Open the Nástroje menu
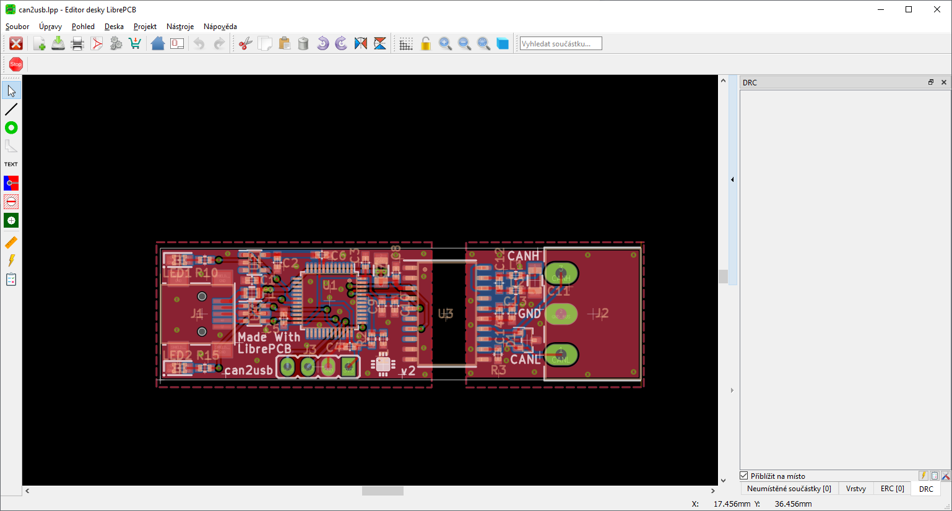This screenshot has height=511, width=952. tap(180, 27)
